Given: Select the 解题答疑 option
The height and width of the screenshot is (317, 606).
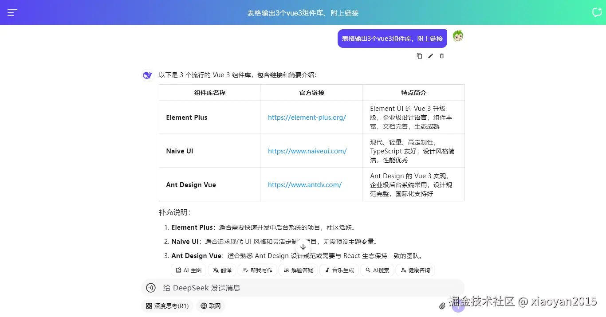Looking at the screenshot, I should coord(298,270).
